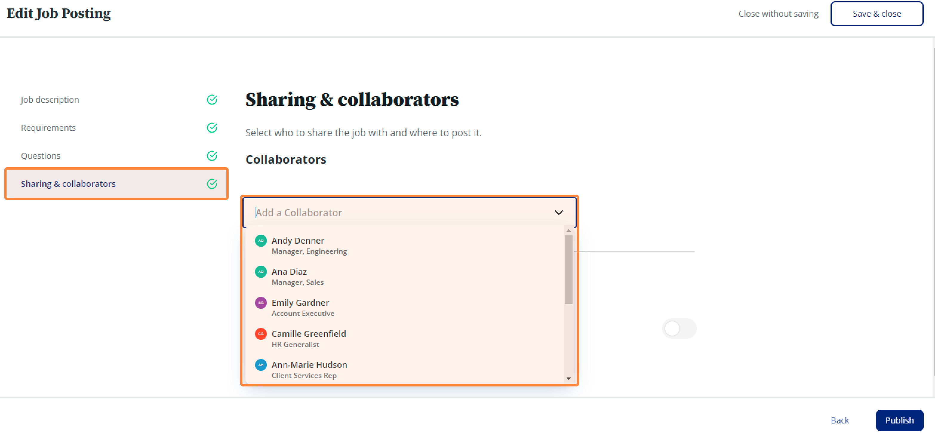Click Andy Denner's green avatar icon
Screen dimensions: 935x436
coord(261,241)
